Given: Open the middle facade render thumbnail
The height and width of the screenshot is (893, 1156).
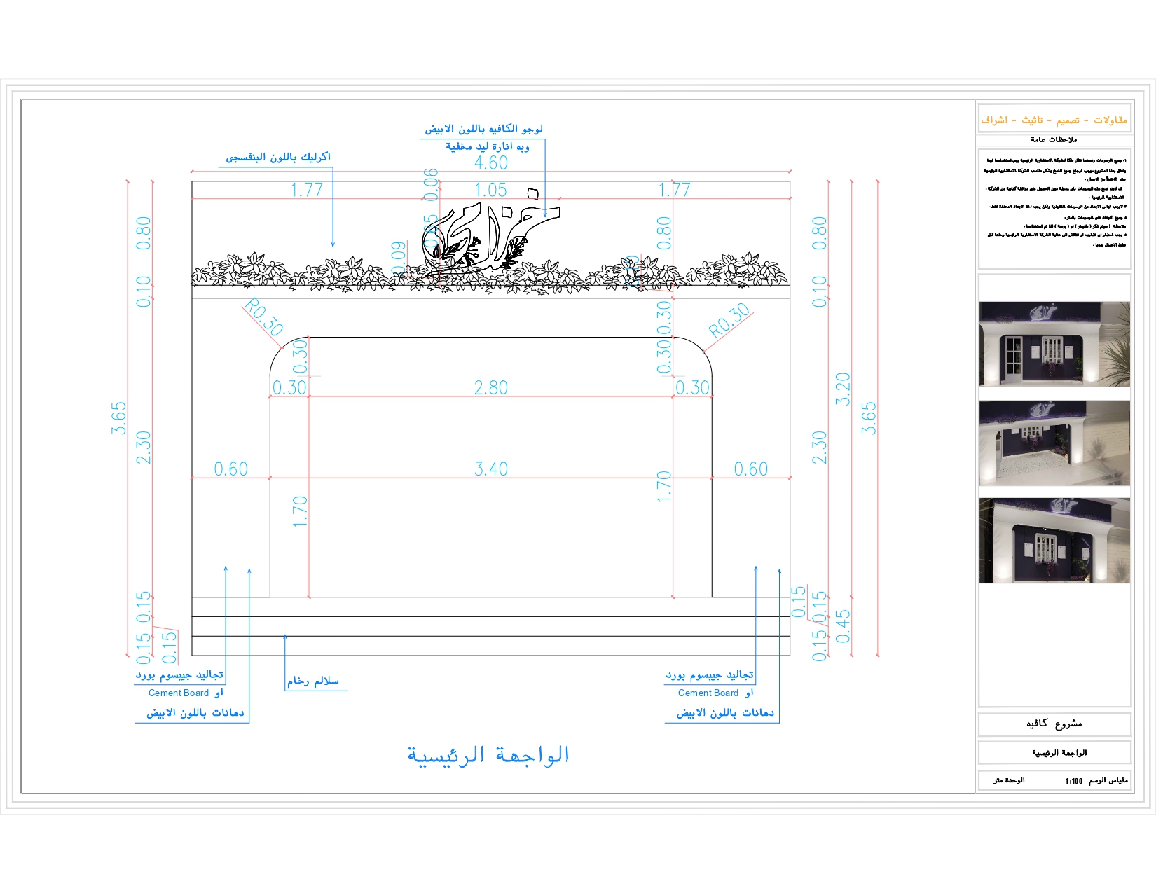Looking at the screenshot, I should point(1054,443).
